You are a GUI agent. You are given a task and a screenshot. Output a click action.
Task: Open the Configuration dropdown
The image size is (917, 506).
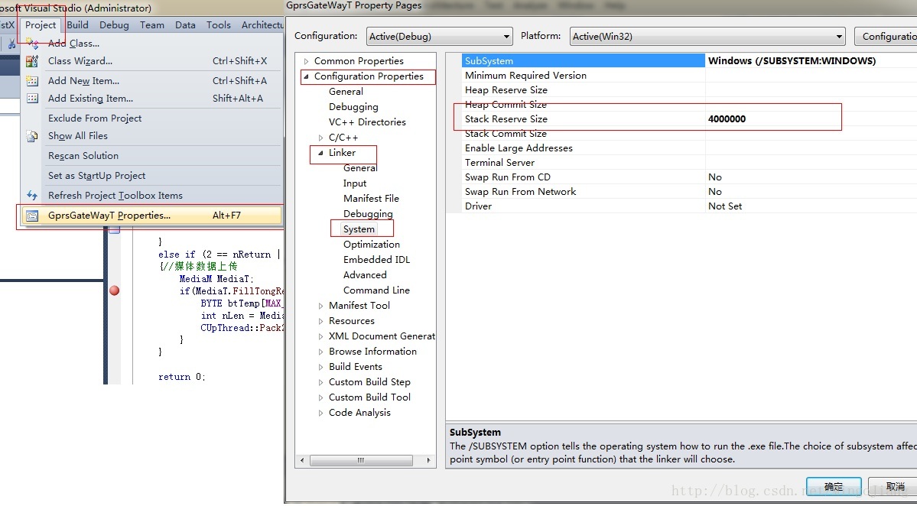click(439, 36)
